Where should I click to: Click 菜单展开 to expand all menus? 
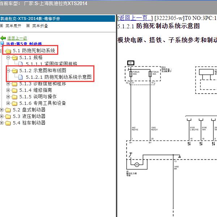pos(13,26)
